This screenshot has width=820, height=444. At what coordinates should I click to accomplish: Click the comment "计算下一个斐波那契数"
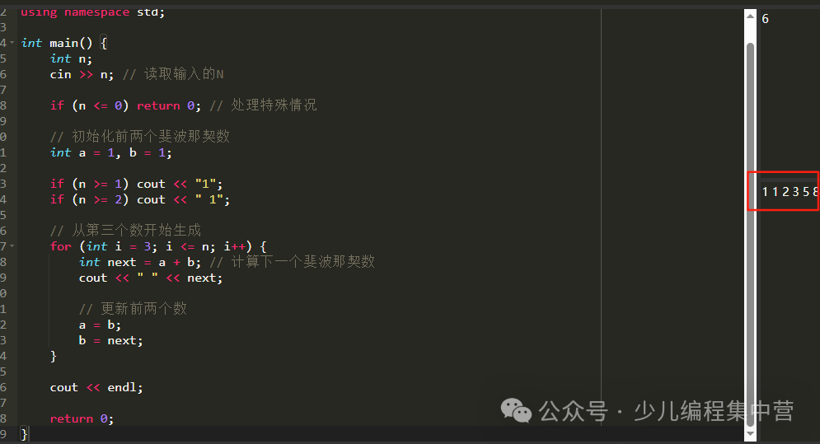point(302,261)
